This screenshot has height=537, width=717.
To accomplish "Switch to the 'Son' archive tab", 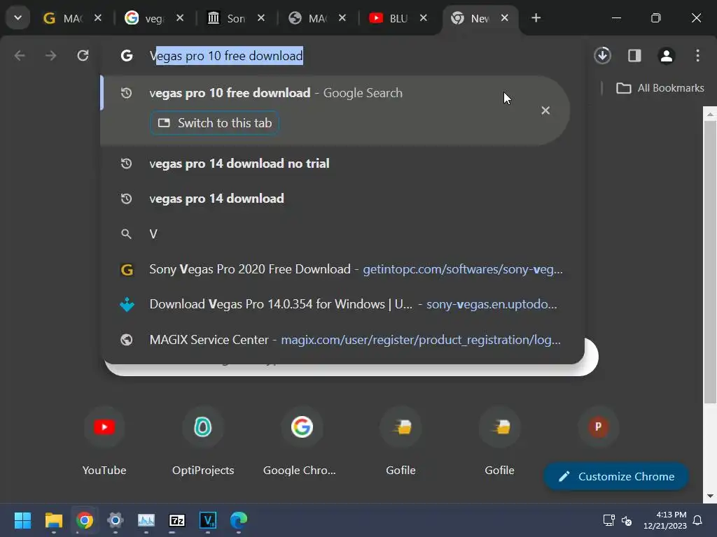I will [226, 18].
